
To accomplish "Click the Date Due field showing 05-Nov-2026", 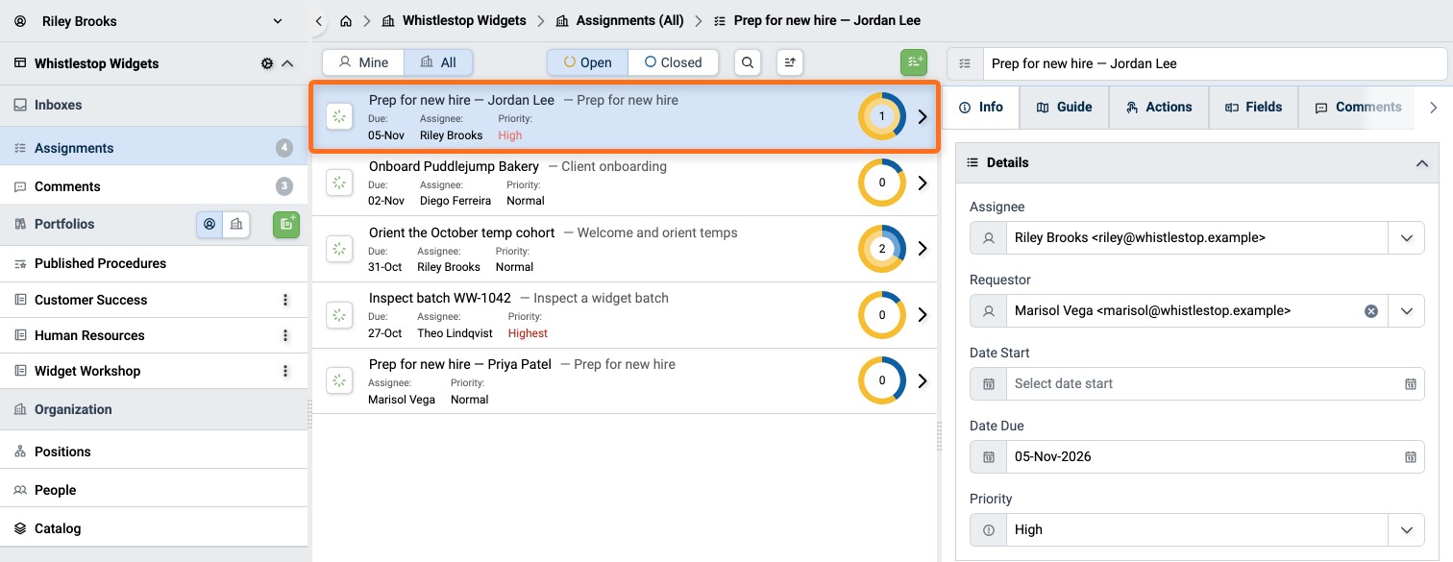I will [x=1200, y=456].
